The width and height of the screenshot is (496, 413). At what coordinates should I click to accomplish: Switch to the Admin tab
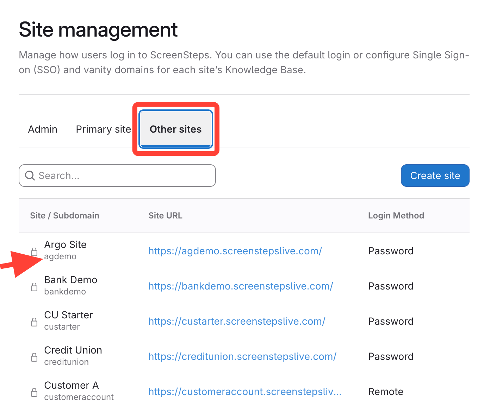tap(43, 129)
